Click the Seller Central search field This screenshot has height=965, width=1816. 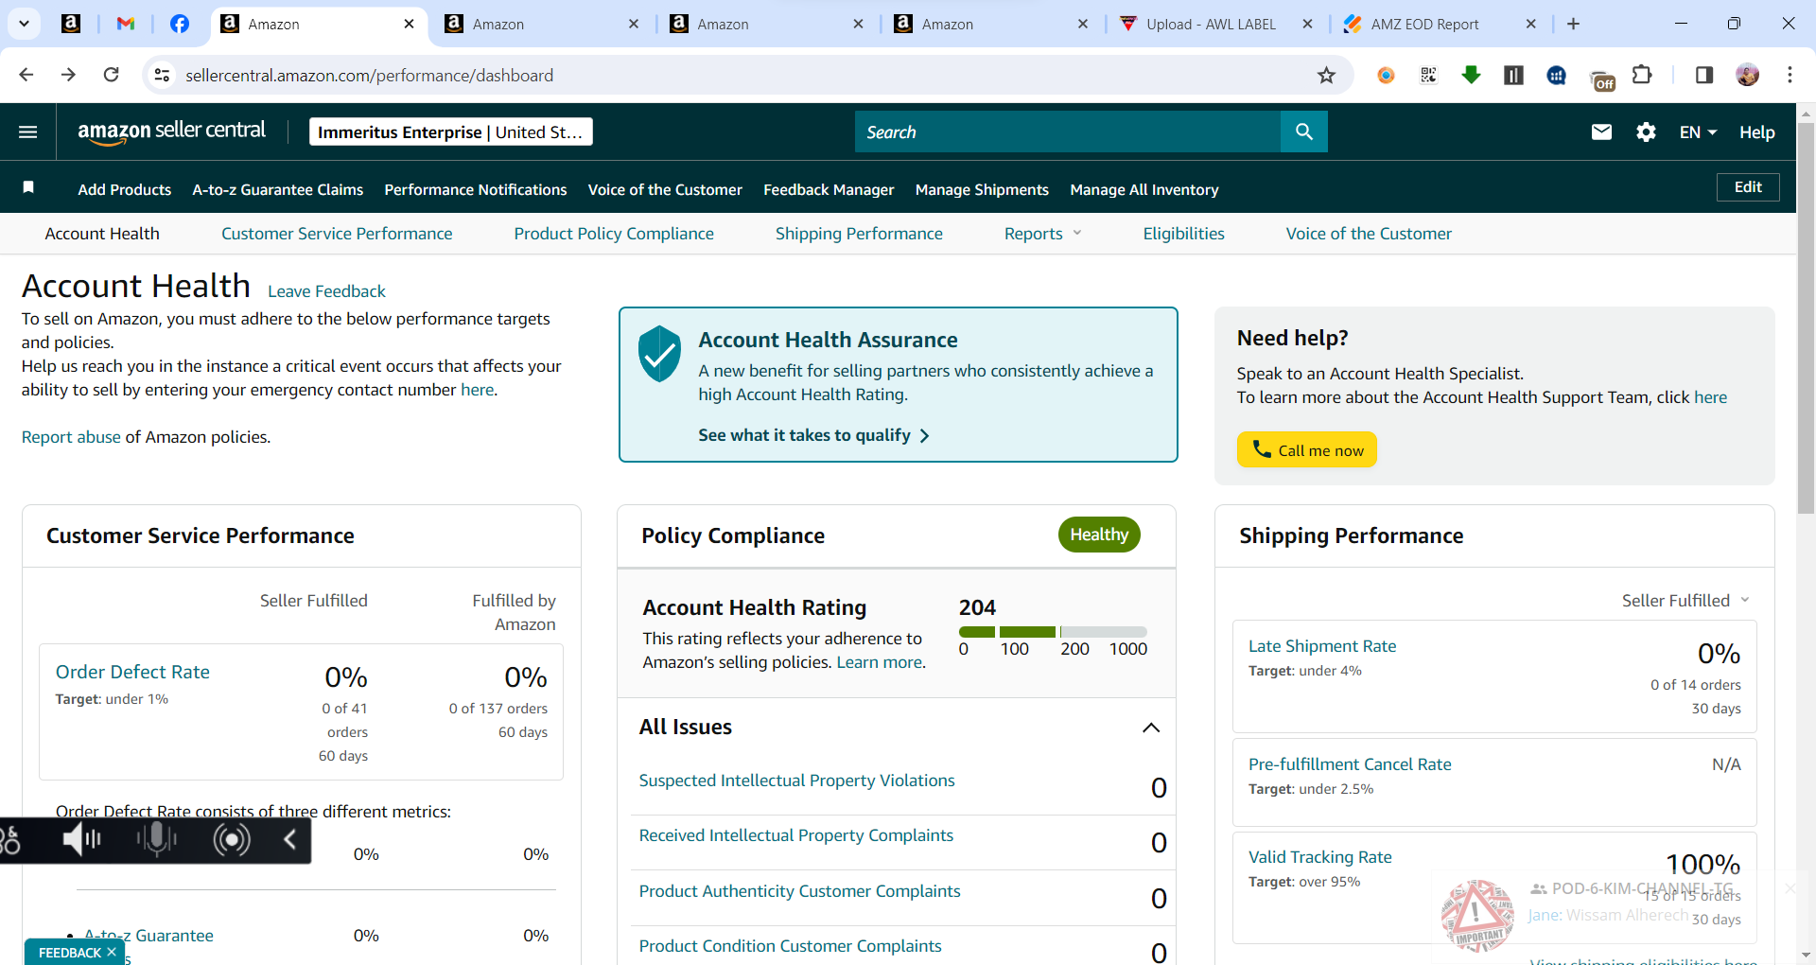[x=1068, y=132]
